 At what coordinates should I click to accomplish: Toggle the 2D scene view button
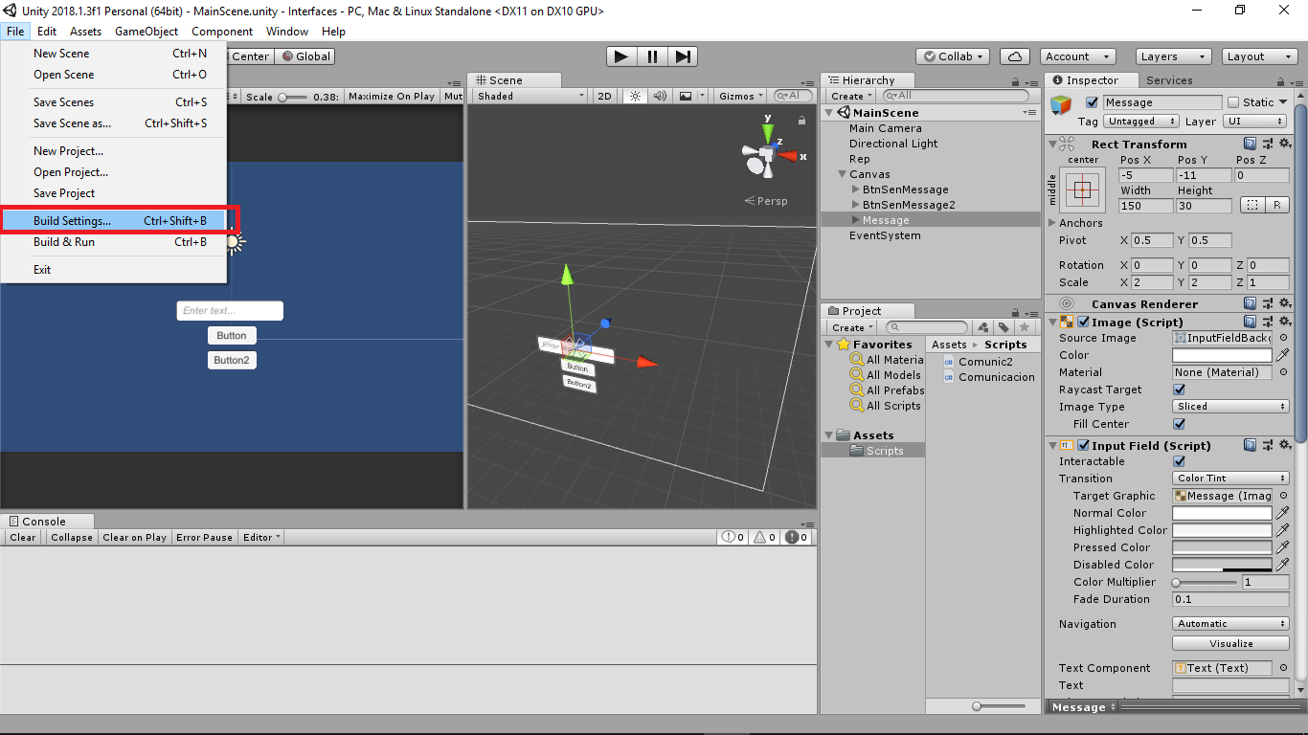pyautogui.click(x=604, y=96)
